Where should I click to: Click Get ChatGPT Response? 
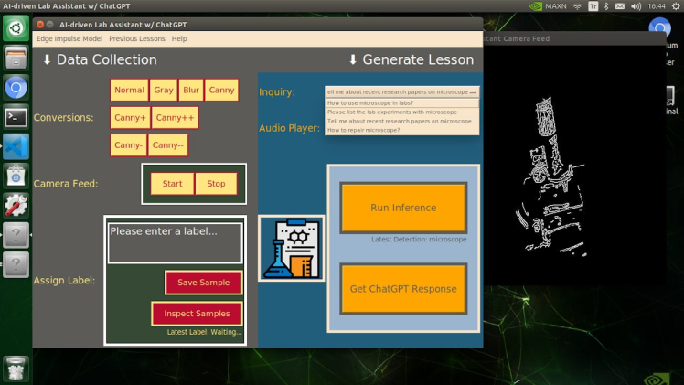(x=403, y=289)
